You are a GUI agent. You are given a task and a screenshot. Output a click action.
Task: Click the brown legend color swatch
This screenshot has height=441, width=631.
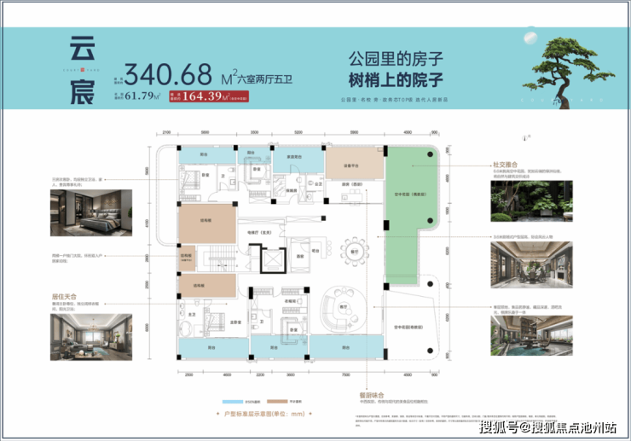(x=277, y=401)
